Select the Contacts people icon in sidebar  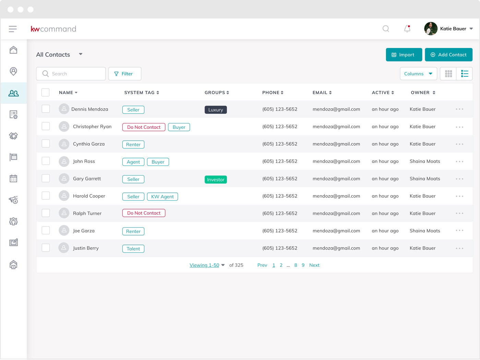13,93
